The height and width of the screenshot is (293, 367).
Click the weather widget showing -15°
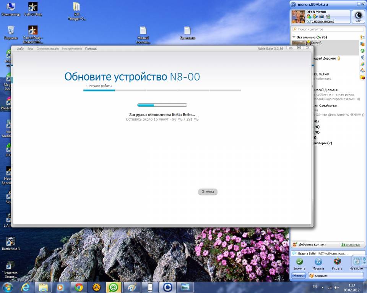coord(358,16)
